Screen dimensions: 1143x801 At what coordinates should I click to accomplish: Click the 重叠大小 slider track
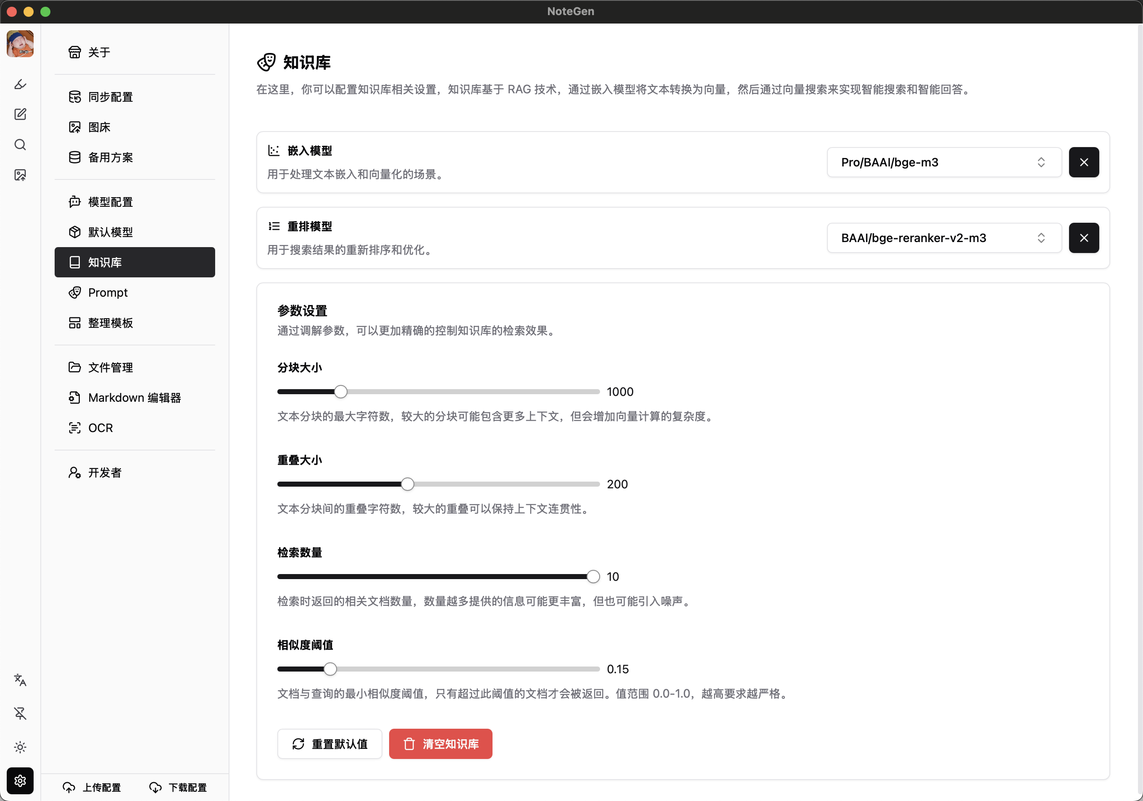[438, 485]
